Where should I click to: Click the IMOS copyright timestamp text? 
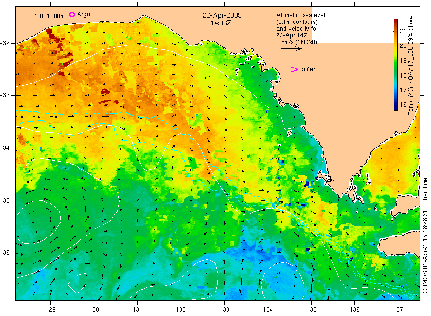425,236
